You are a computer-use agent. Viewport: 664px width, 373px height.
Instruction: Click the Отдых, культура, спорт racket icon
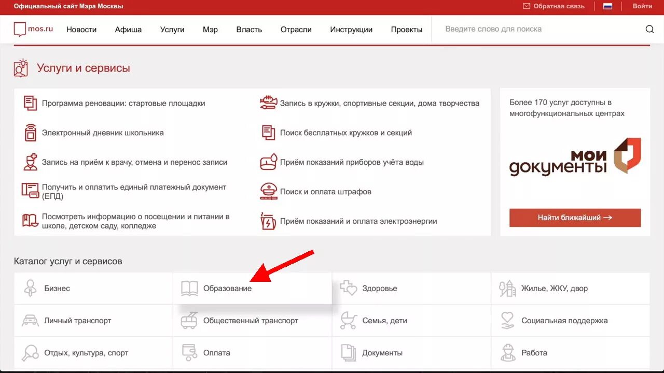tap(30, 353)
